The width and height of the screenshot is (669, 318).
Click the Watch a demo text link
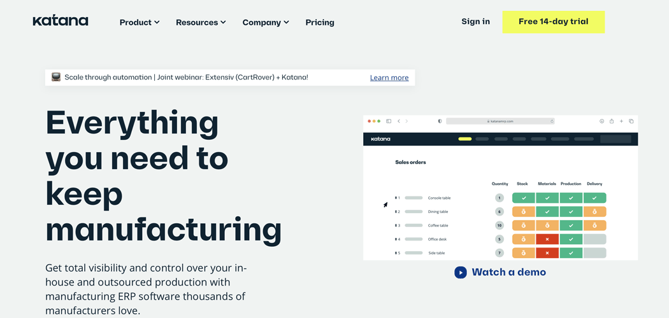508,272
